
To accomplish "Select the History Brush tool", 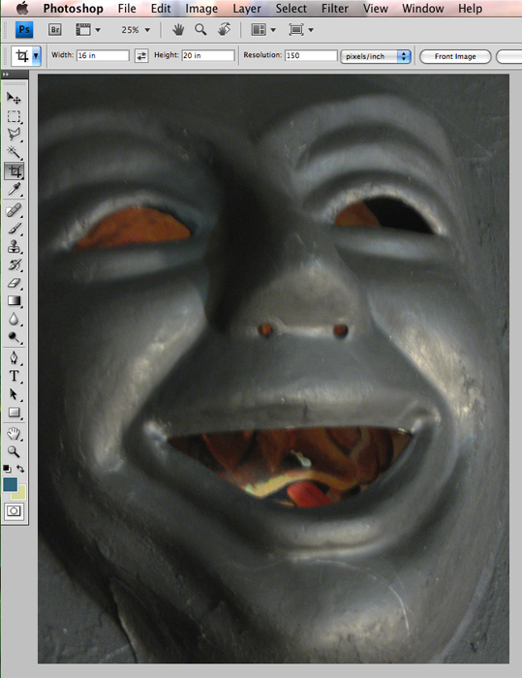I will (x=14, y=265).
